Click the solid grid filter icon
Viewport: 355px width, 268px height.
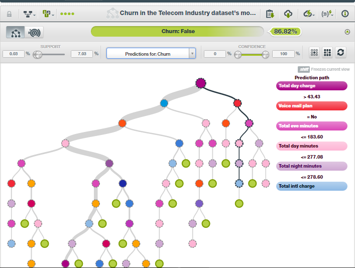[327, 53]
